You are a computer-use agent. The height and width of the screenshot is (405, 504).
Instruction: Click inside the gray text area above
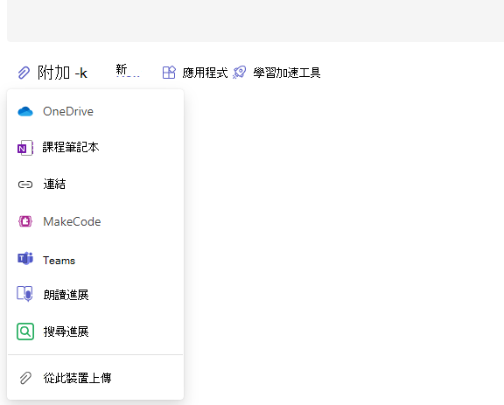pos(255,21)
